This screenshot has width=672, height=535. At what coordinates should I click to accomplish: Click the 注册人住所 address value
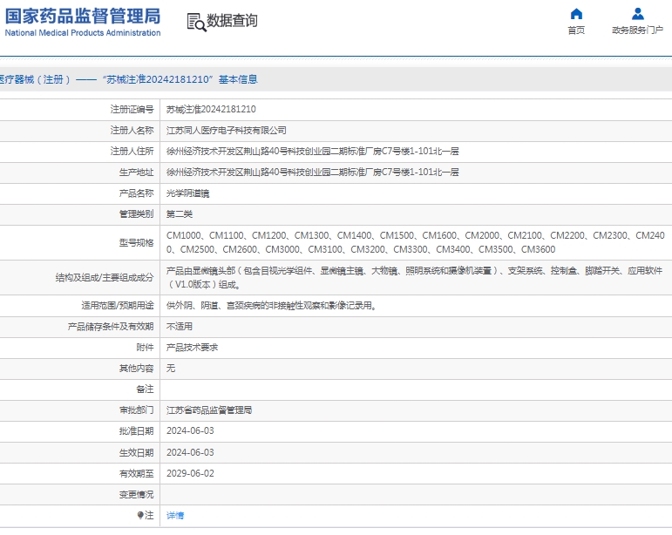coord(312,152)
